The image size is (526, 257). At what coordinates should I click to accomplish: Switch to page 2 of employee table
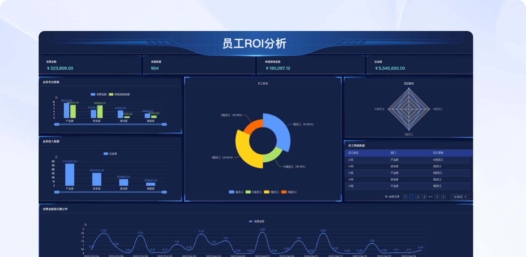point(418,197)
